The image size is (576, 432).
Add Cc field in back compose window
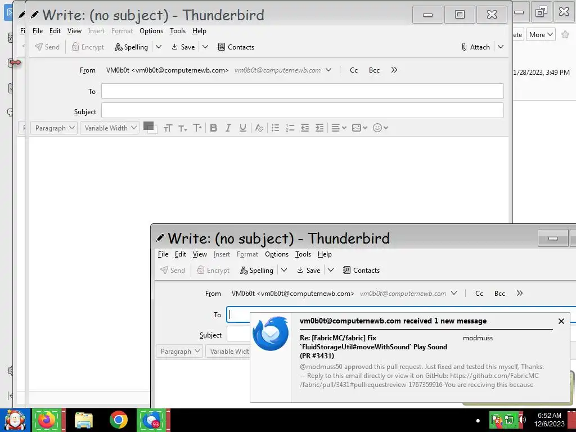click(354, 70)
